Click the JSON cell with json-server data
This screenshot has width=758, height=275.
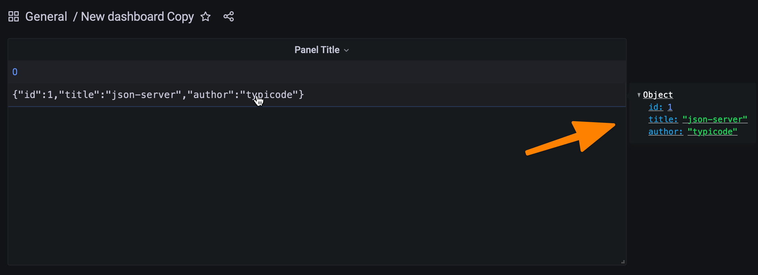[x=317, y=95]
